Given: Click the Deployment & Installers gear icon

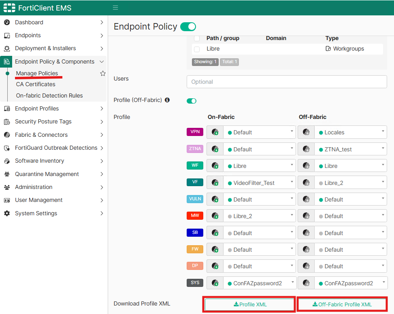Looking at the screenshot, I should click(x=7, y=49).
